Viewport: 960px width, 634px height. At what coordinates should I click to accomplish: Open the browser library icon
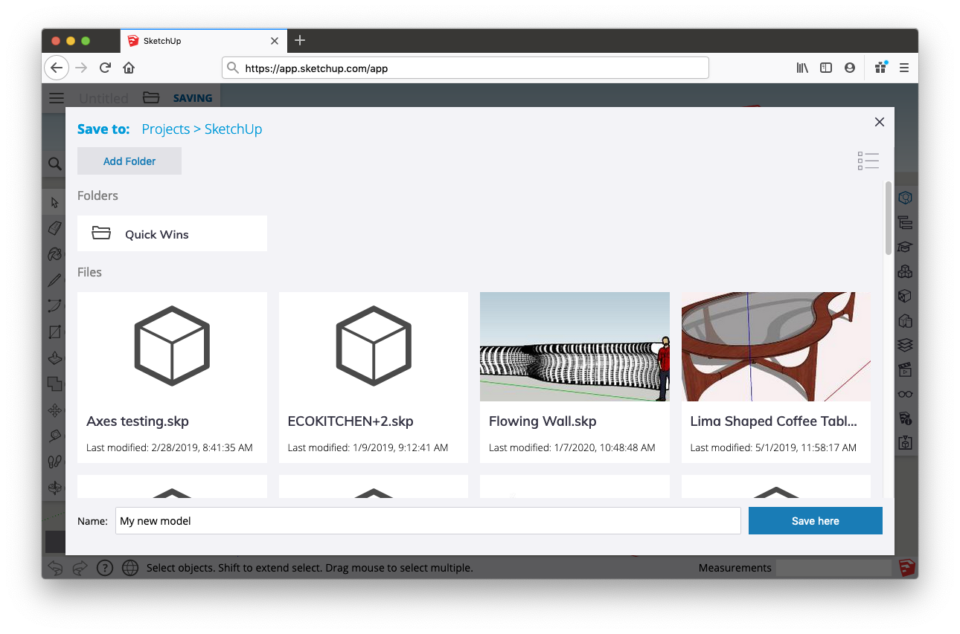802,68
